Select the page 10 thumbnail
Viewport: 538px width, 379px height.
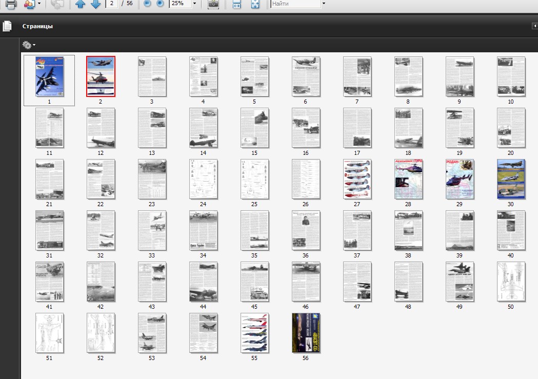click(511, 76)
